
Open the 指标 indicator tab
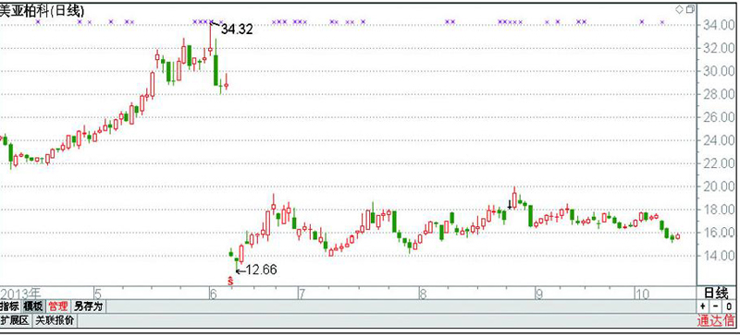tap(9, 306)
